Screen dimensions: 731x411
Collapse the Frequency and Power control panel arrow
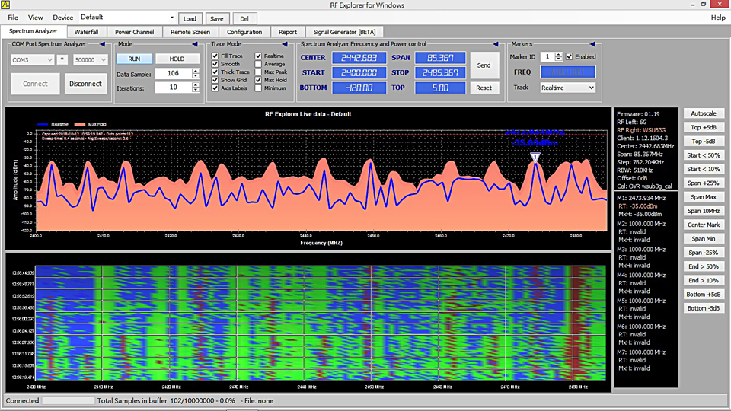click(496, 44)
